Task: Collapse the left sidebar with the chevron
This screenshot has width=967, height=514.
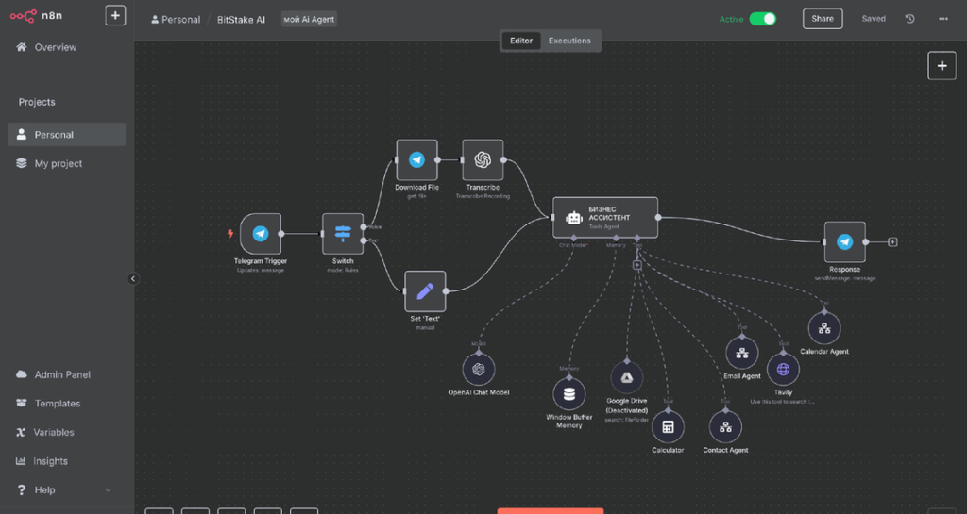Action: (x=133, y=278)
